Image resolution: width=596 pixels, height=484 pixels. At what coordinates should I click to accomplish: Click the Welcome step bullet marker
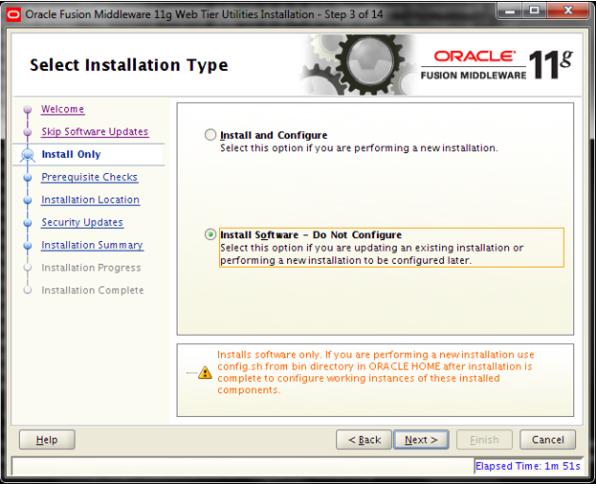pos(28,109)
